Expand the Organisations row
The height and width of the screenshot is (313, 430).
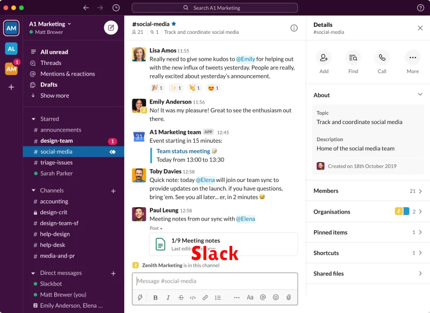368,212
